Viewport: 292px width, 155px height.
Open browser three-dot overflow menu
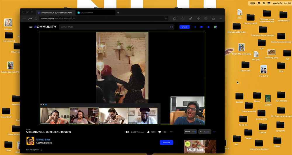(x=220, y=19)
